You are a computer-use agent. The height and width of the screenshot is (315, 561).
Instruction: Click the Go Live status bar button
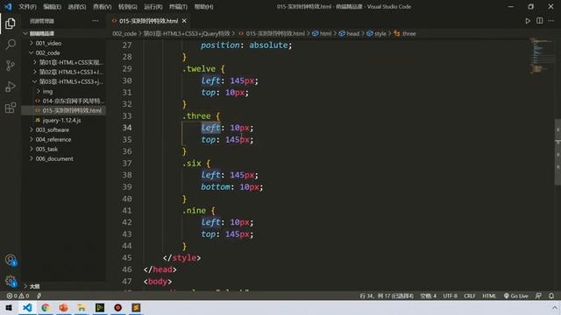point(516,296)
